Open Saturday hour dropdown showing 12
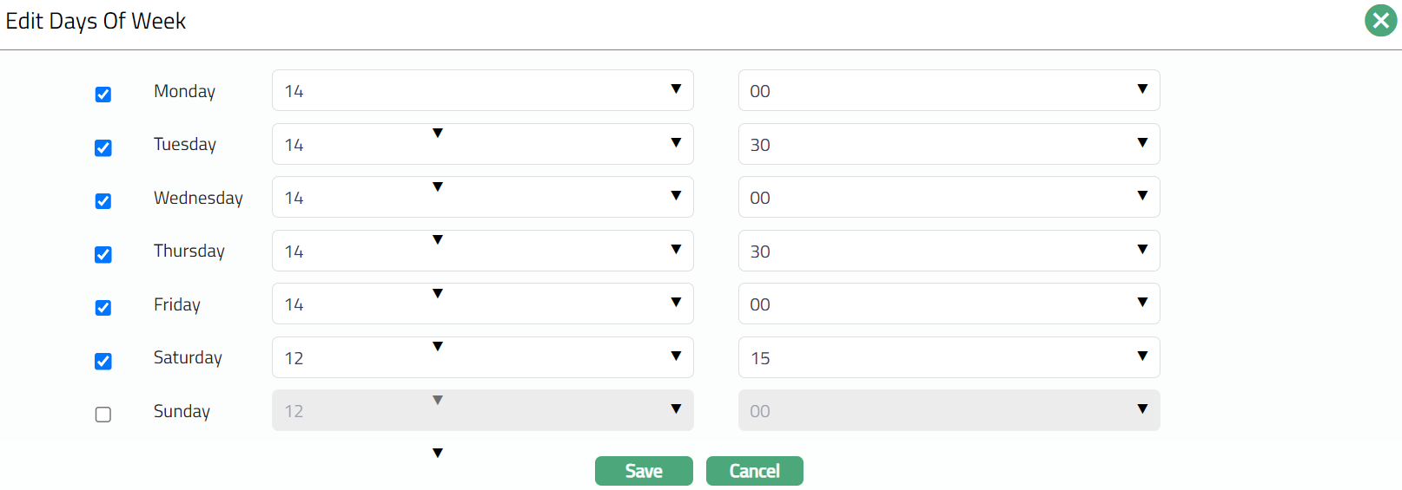 click(482, 357)
